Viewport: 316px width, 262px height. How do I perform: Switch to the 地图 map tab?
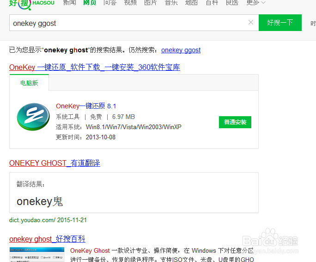tap(191, 3)
